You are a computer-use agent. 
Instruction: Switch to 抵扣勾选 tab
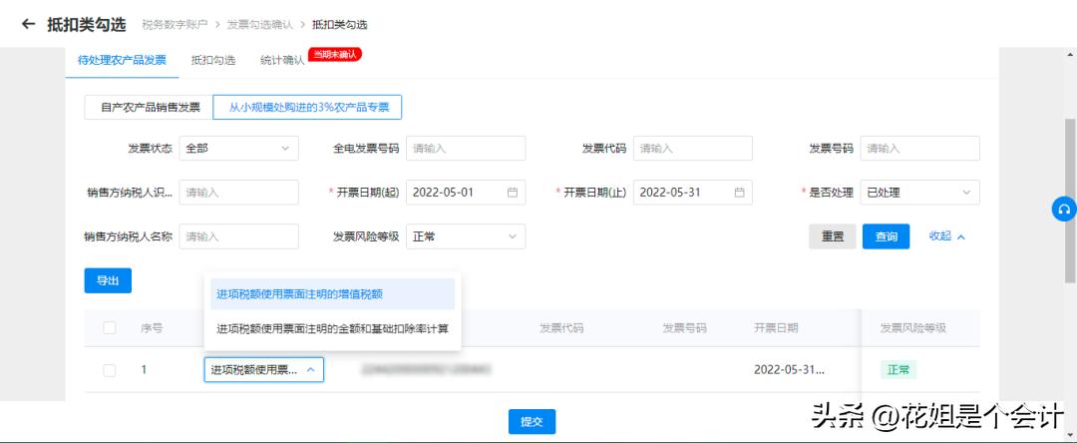tap(213, 61)
